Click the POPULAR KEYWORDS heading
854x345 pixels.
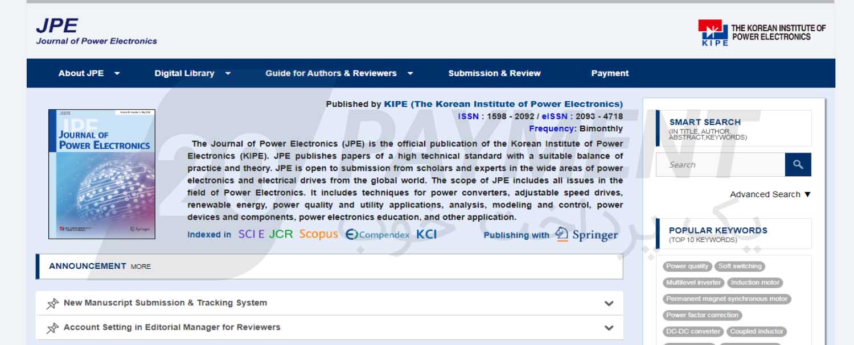(x=718, y=231)
